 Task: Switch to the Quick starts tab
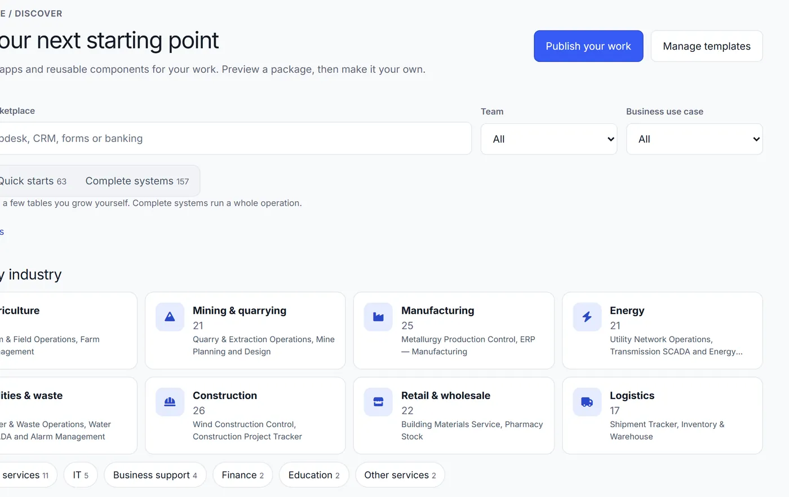(x=33, y=181)
